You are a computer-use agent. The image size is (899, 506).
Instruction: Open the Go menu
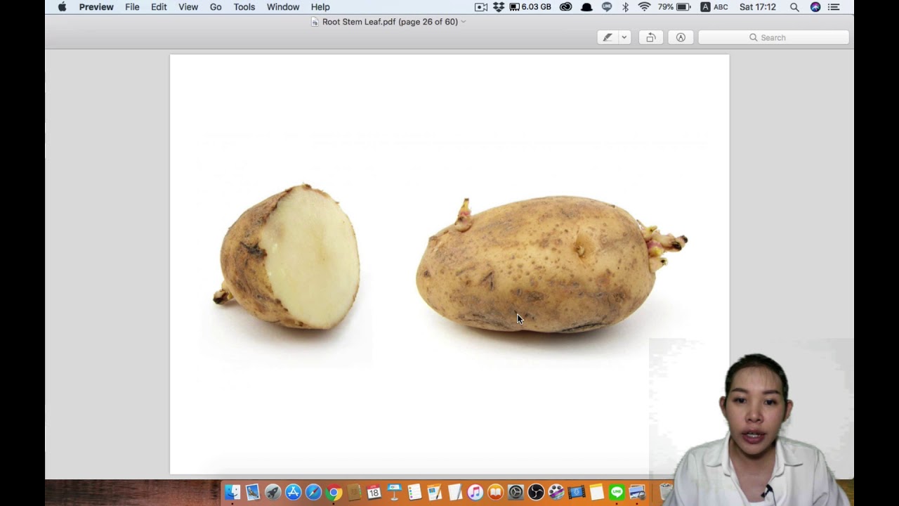[216, 7]
